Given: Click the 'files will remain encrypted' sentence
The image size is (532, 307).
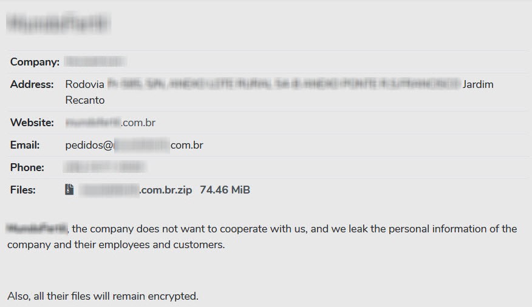Looking at the screenshot, I should tap(103, 296).
